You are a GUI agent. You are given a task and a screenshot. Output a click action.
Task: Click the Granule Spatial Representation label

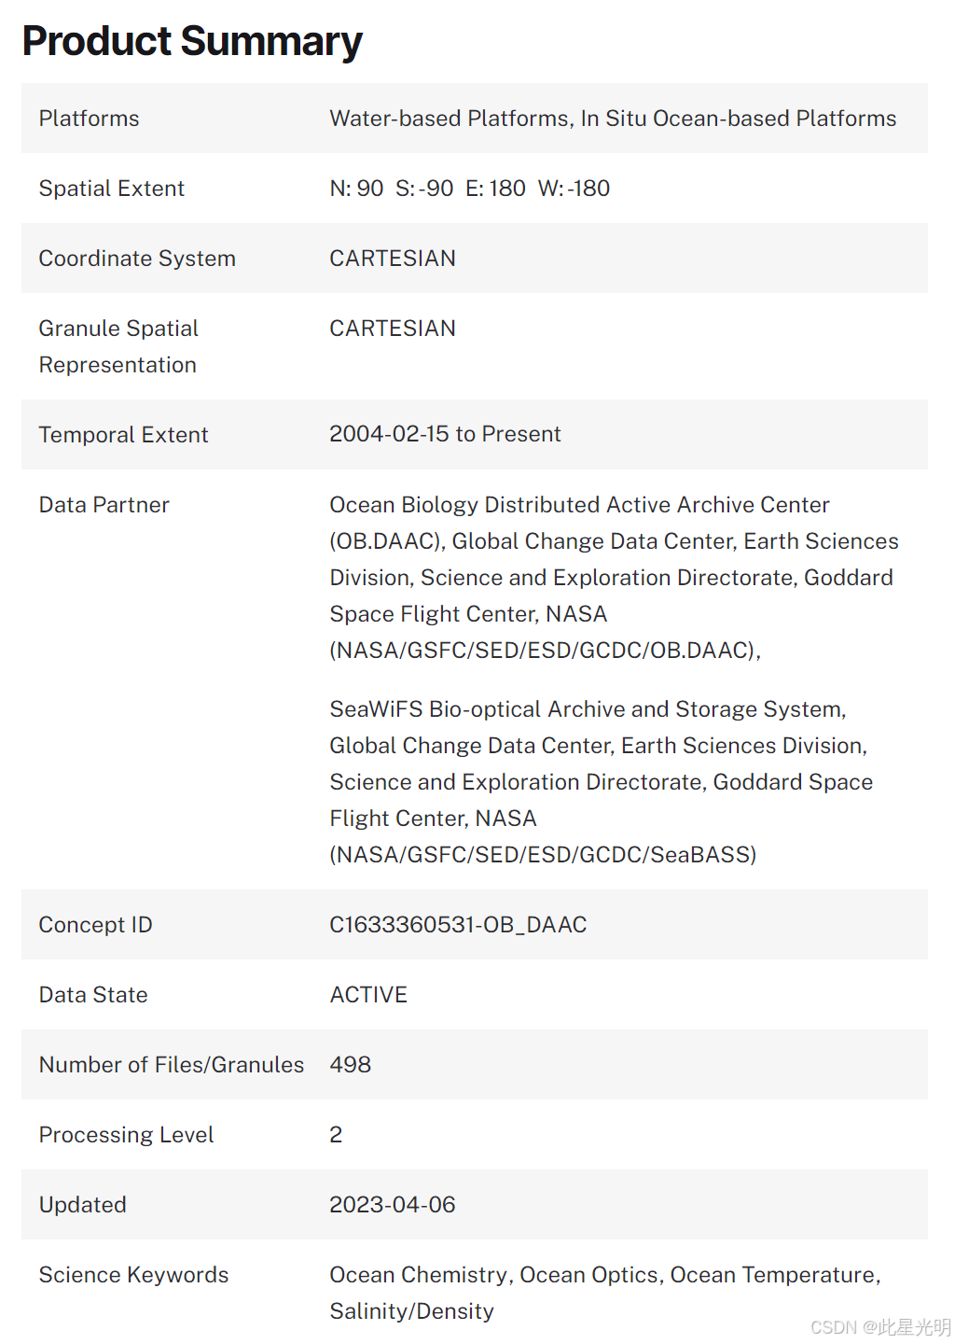(x=118, y=346)
